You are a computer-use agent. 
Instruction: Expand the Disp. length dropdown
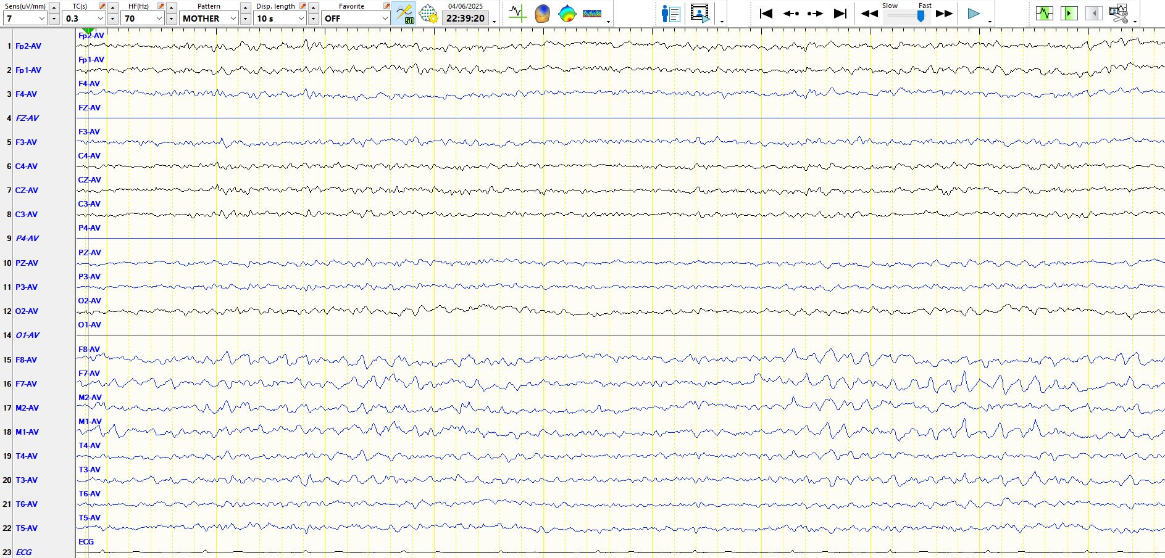tap(301, 18)
